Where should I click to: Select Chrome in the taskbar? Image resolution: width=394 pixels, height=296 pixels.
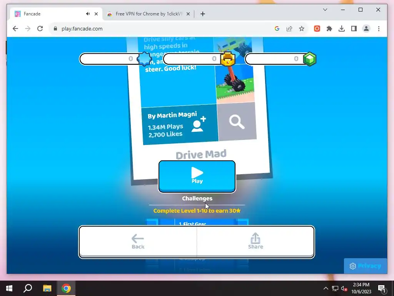66,288
